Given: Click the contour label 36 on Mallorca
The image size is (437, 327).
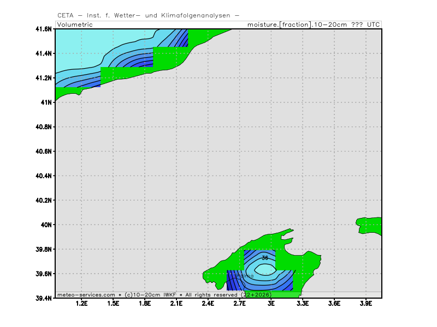Looking at the screenshot, I should coord(265,258).
